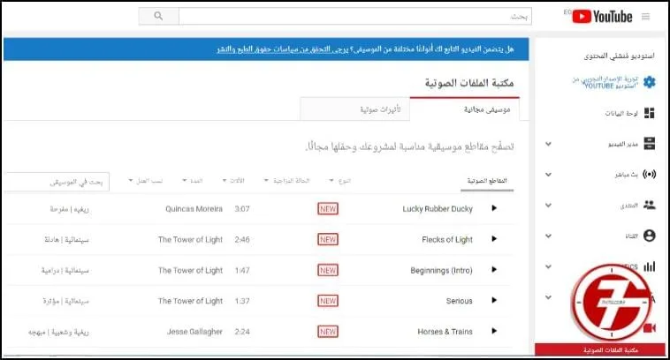This screenshot has width=670, height=360.
Task: Click NEW badge on Horses & Trains row
Action: pos(328,332)
